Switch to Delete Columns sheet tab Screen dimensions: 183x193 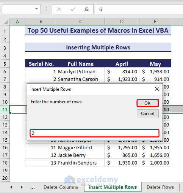61,187
